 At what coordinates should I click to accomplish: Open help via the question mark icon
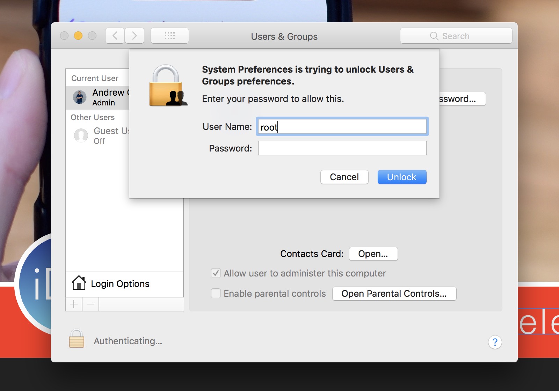pyautogui.click(x=495, y=342)
